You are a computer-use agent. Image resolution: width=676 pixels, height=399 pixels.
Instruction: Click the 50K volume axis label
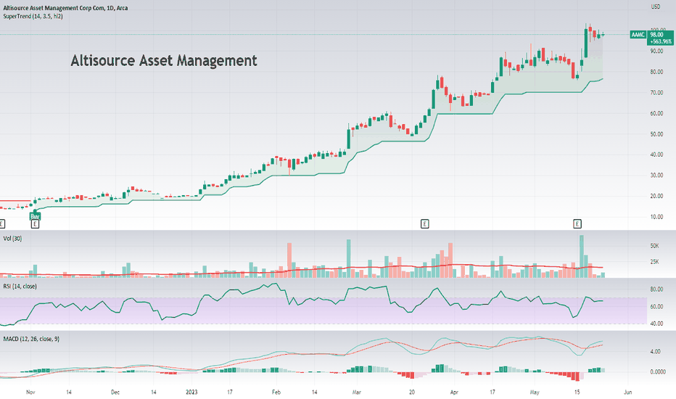point(654,246)
